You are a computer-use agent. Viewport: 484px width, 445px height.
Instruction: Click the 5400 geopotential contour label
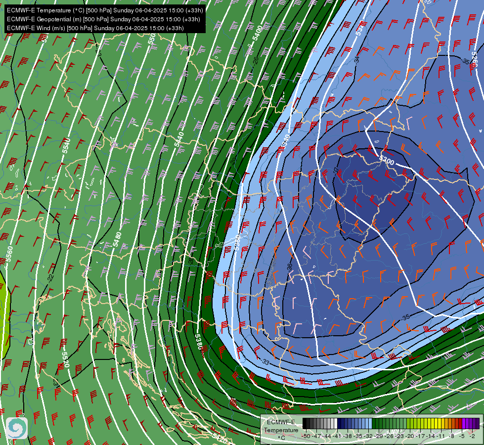(x=258, y=33)
